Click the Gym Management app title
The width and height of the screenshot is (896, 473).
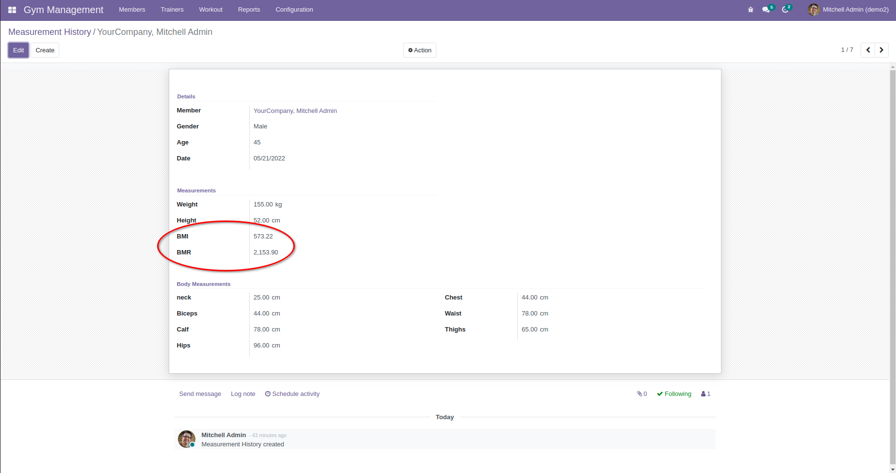pyautogui.click(x=64, y=10)
